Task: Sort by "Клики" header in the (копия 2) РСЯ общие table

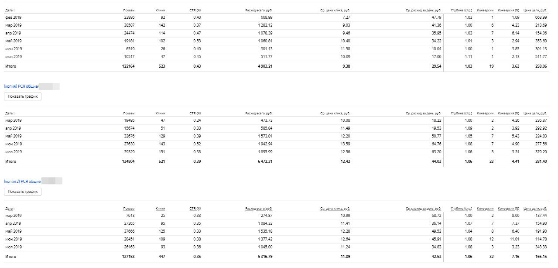Action: tap(160, 209)
